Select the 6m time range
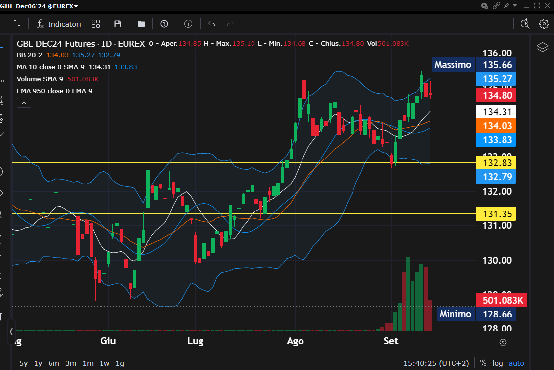 pos(54,363)
